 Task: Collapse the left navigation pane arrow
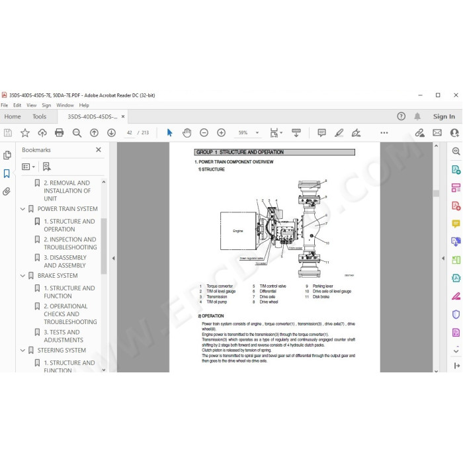pyautogui.click(x=113, y=258)
